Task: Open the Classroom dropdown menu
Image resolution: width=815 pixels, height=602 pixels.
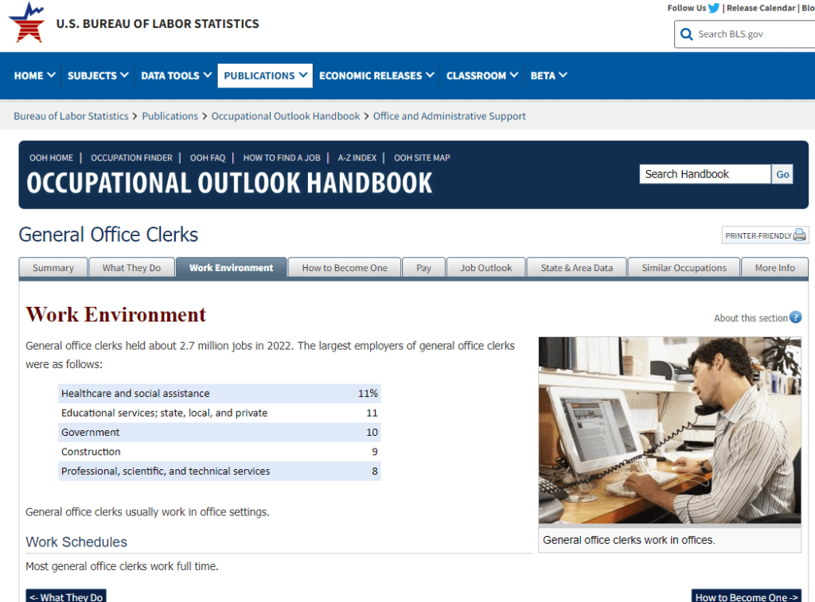Action: tap(482, 76)
